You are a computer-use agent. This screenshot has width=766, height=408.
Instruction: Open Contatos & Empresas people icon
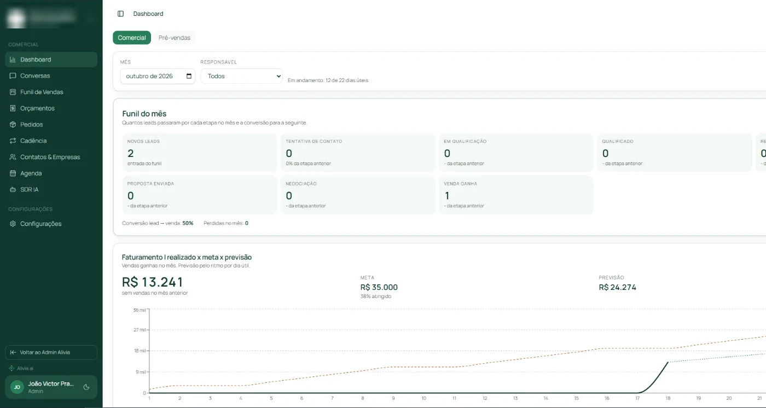point(13,157)
